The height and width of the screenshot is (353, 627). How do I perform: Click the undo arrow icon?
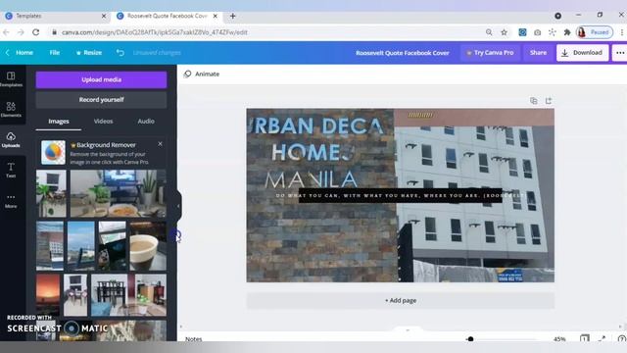point(120,52)
